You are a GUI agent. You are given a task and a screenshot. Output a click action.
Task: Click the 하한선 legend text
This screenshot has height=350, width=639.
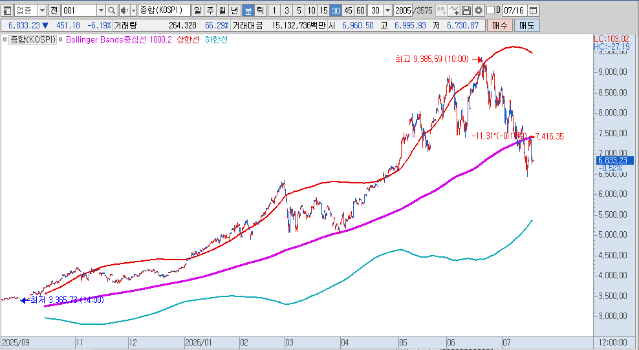pyautogui.click(x=216, y=40)
